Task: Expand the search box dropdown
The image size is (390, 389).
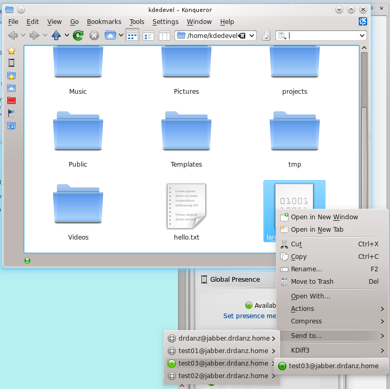Action: tap(362, 35)
